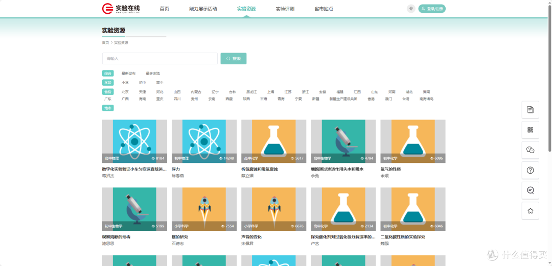Click the location pin icon in header
This screenshot has height=266, width=552.
(x=411, y=9)
